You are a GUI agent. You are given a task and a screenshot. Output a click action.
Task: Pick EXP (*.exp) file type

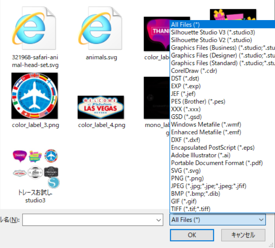point(222,86)
